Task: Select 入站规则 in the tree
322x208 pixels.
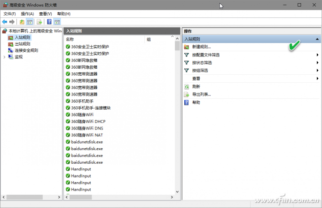Action: pyautogui.click(x=23, y=38)
